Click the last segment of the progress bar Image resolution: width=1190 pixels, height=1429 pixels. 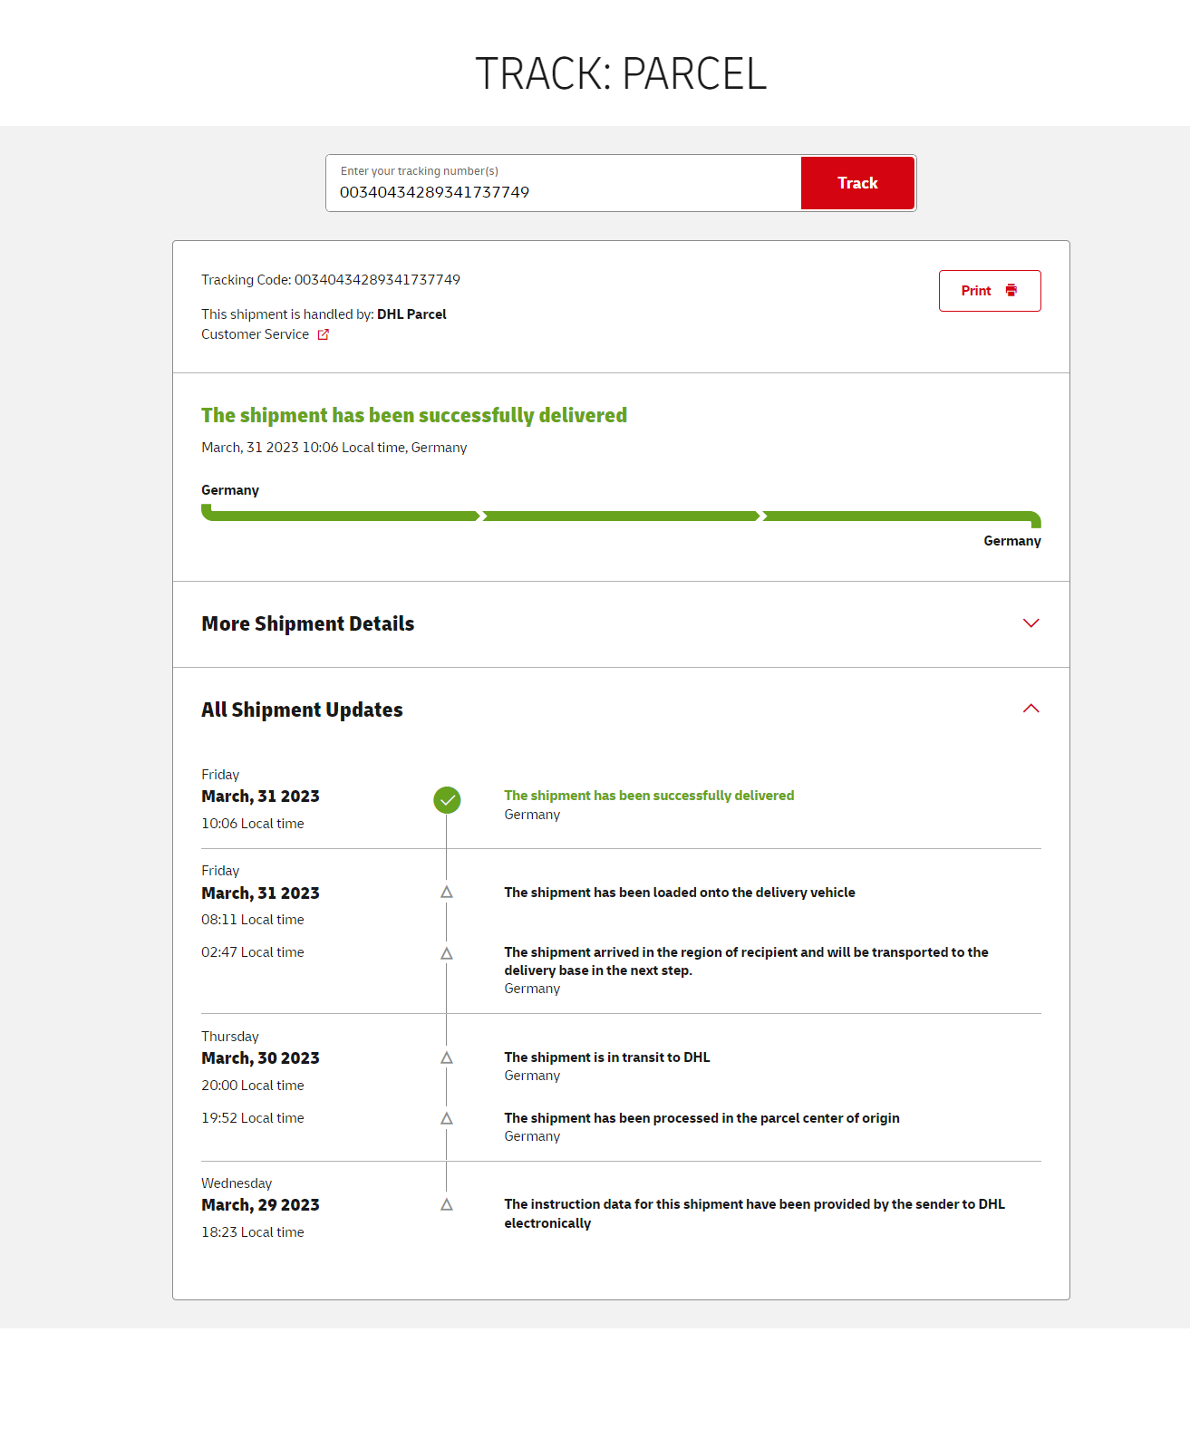tap(901, 516)
